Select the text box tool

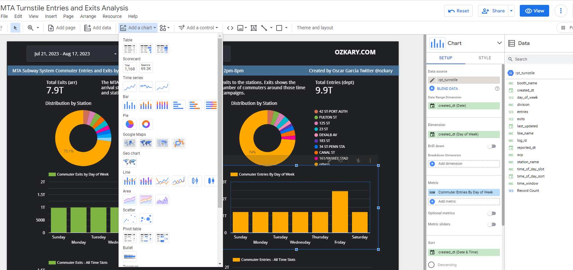pos(254,28)
